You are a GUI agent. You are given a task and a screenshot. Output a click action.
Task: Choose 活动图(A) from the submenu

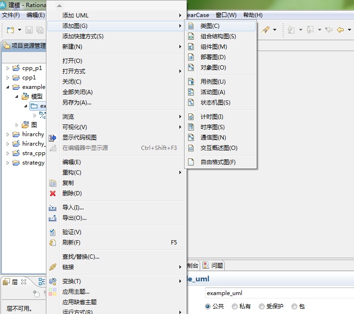[x=212, y=92]
